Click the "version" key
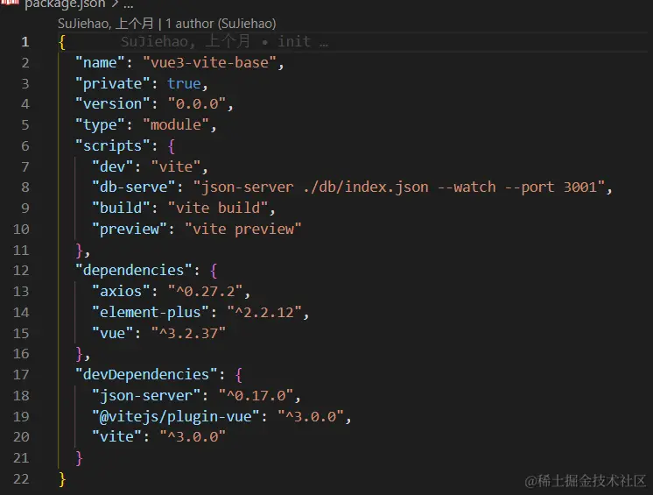 [x=112, y=104]
